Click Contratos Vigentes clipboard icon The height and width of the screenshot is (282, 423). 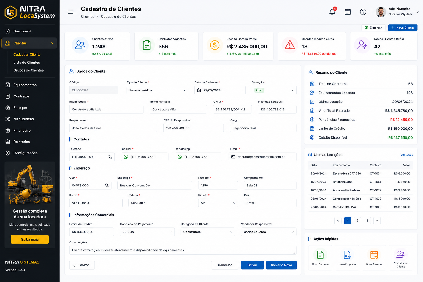tap(147, 45)
